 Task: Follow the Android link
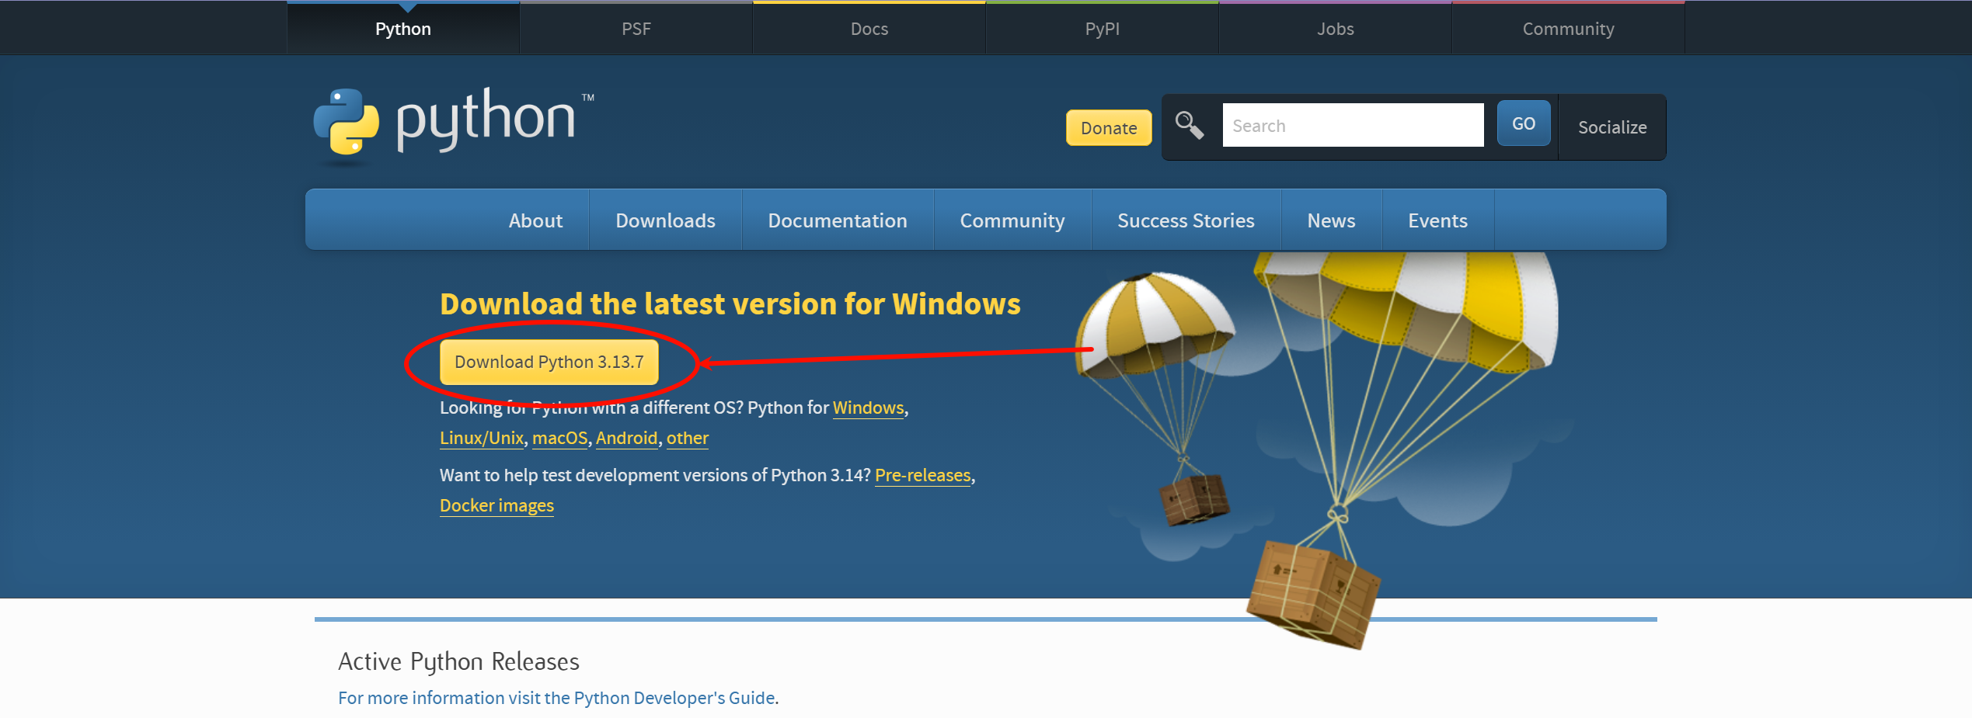coord(626,438)
